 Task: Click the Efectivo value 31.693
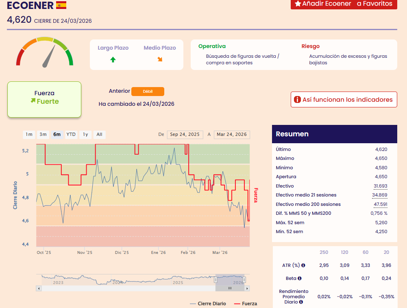[381, 186]
